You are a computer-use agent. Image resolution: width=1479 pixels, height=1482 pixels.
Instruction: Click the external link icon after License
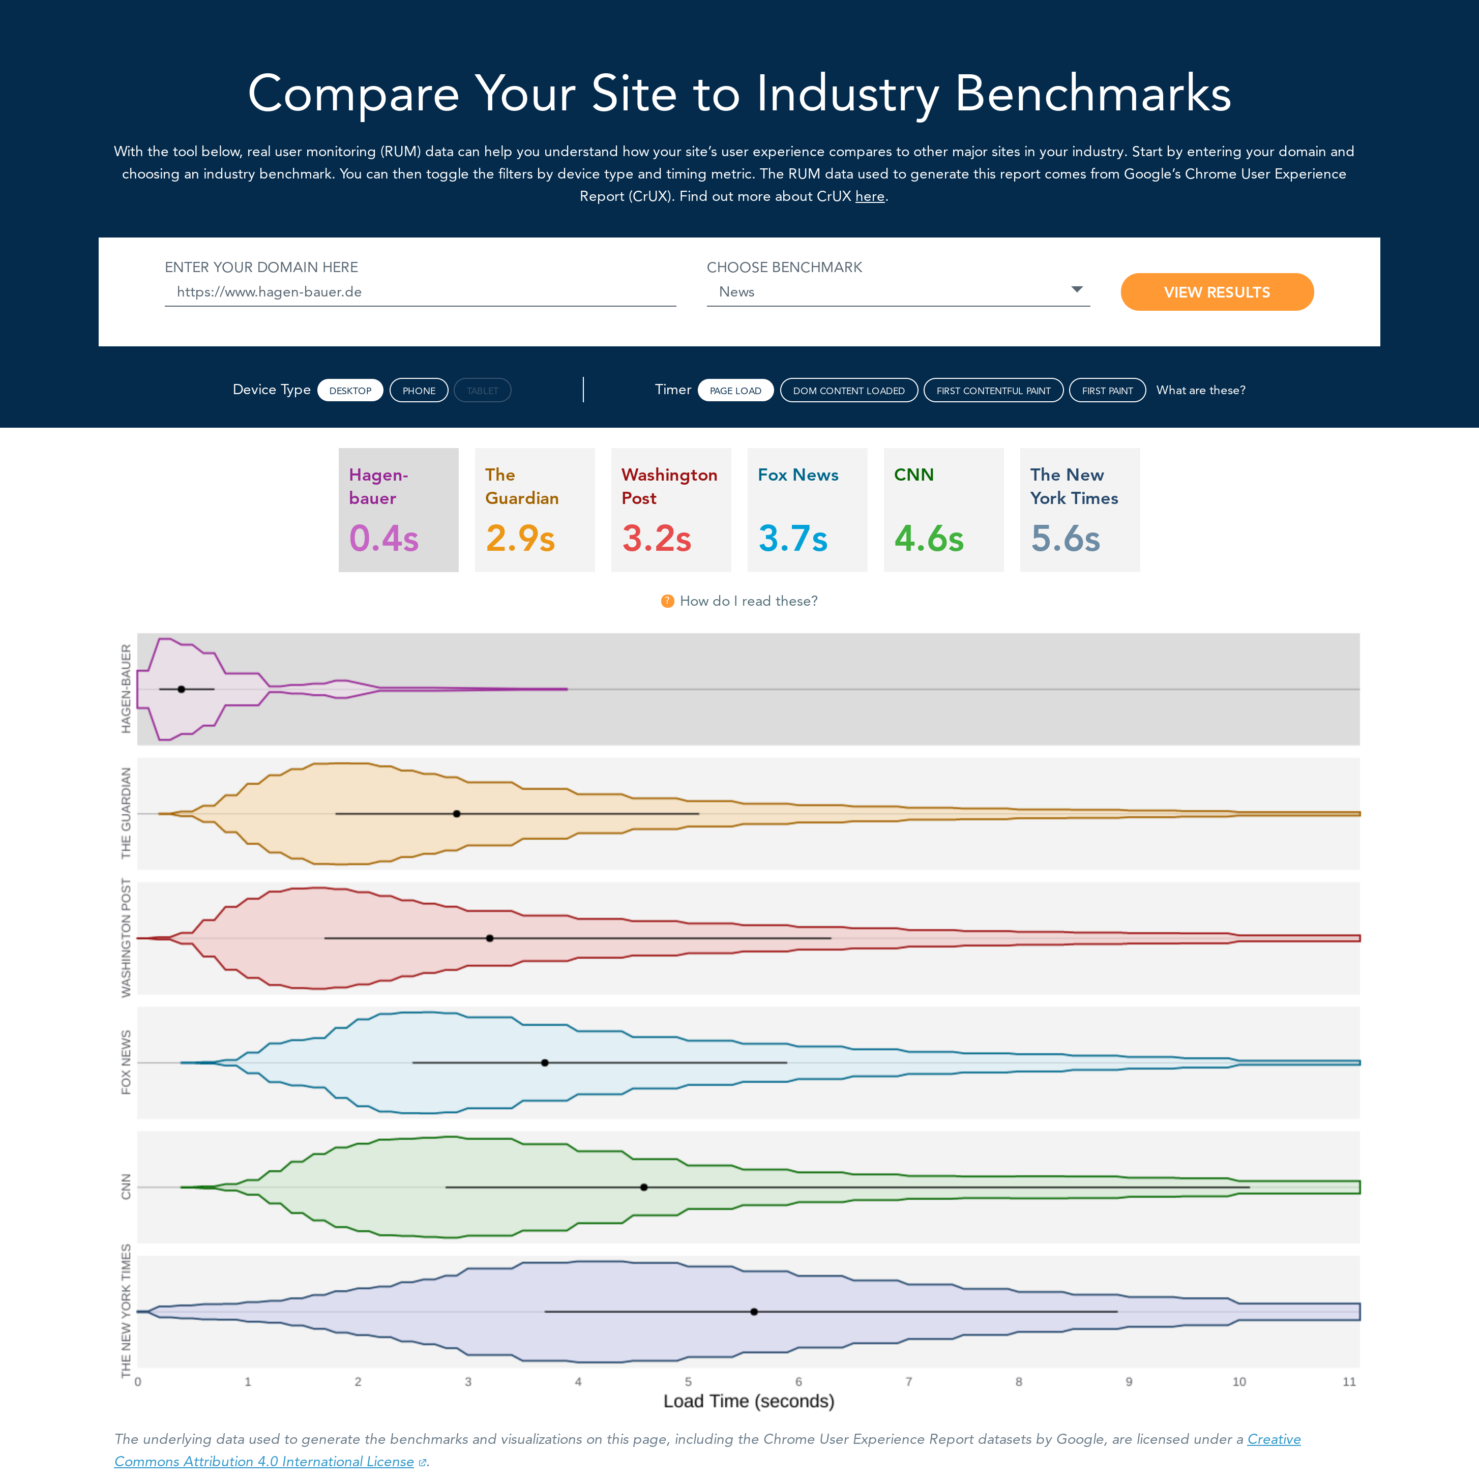[x=422, y=1463]
